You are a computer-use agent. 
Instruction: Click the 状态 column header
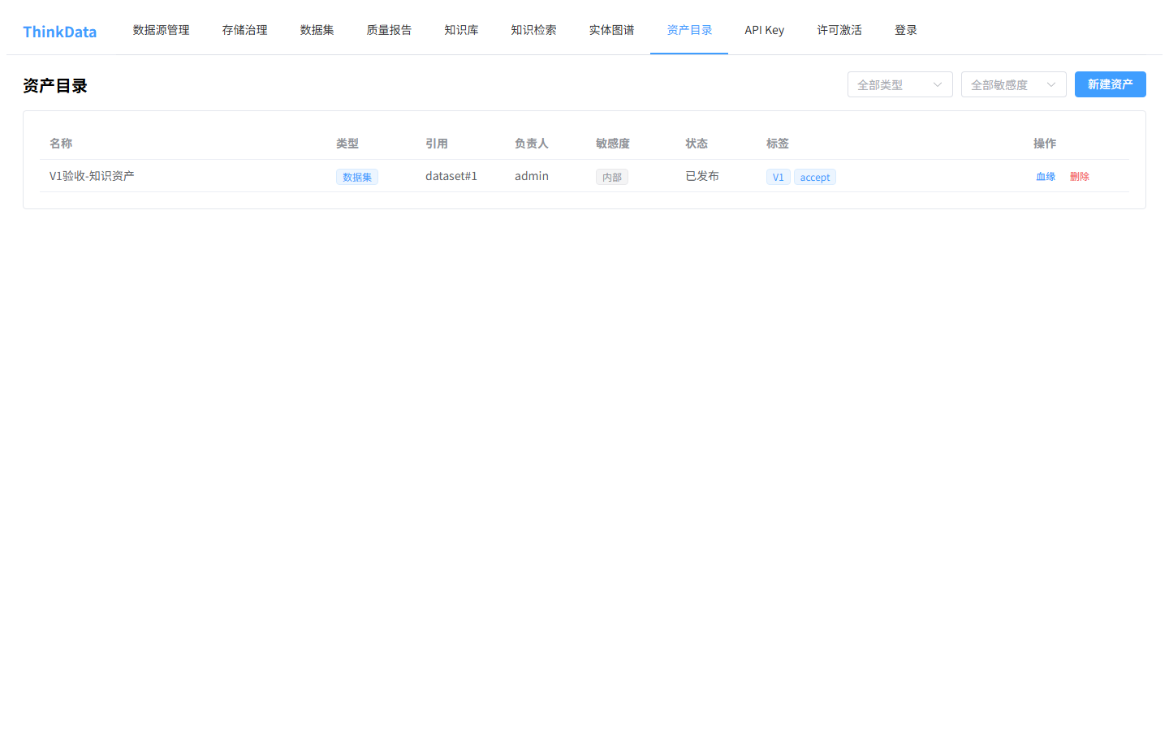[x=697, y=144]
